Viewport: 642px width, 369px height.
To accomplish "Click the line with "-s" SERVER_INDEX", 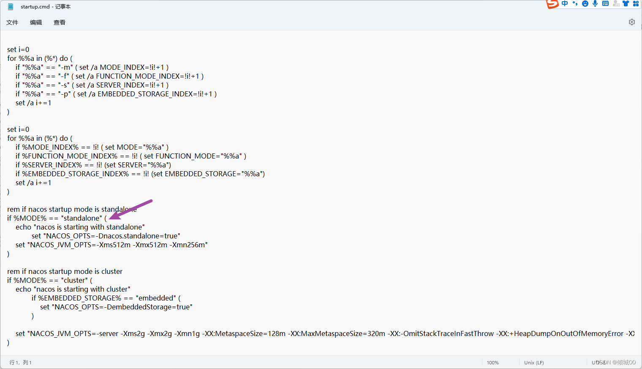I will pos(92,85).
